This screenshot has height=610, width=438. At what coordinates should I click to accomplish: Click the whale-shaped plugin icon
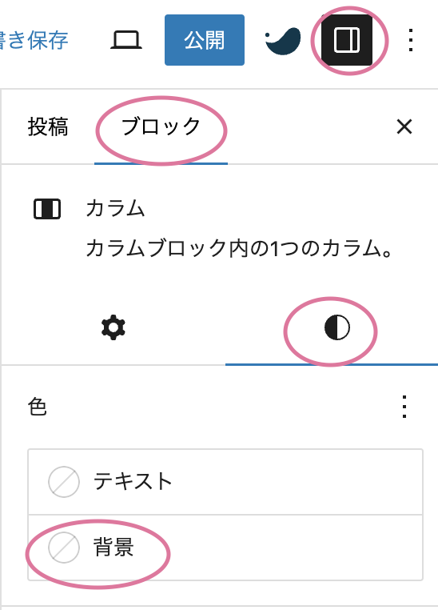point(283,41)
